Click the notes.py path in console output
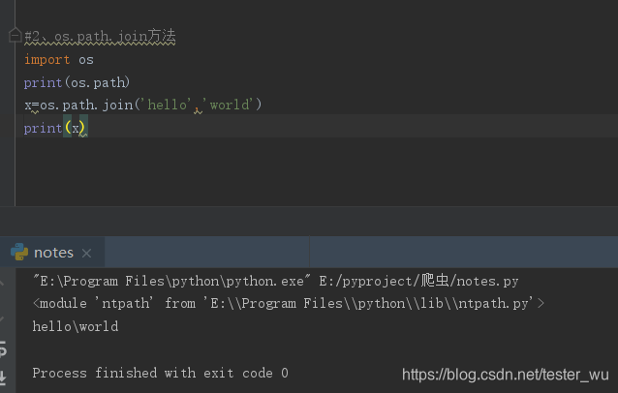The image size is (618, 393). click(x=418, y=281)
